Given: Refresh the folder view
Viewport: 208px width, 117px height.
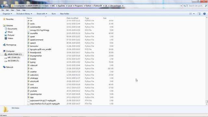Looking at the screenshot, I should pyautogui.click(x=185, y=6).
